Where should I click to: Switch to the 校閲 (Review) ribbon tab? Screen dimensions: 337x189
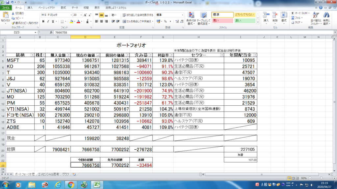tap(86, 8)
